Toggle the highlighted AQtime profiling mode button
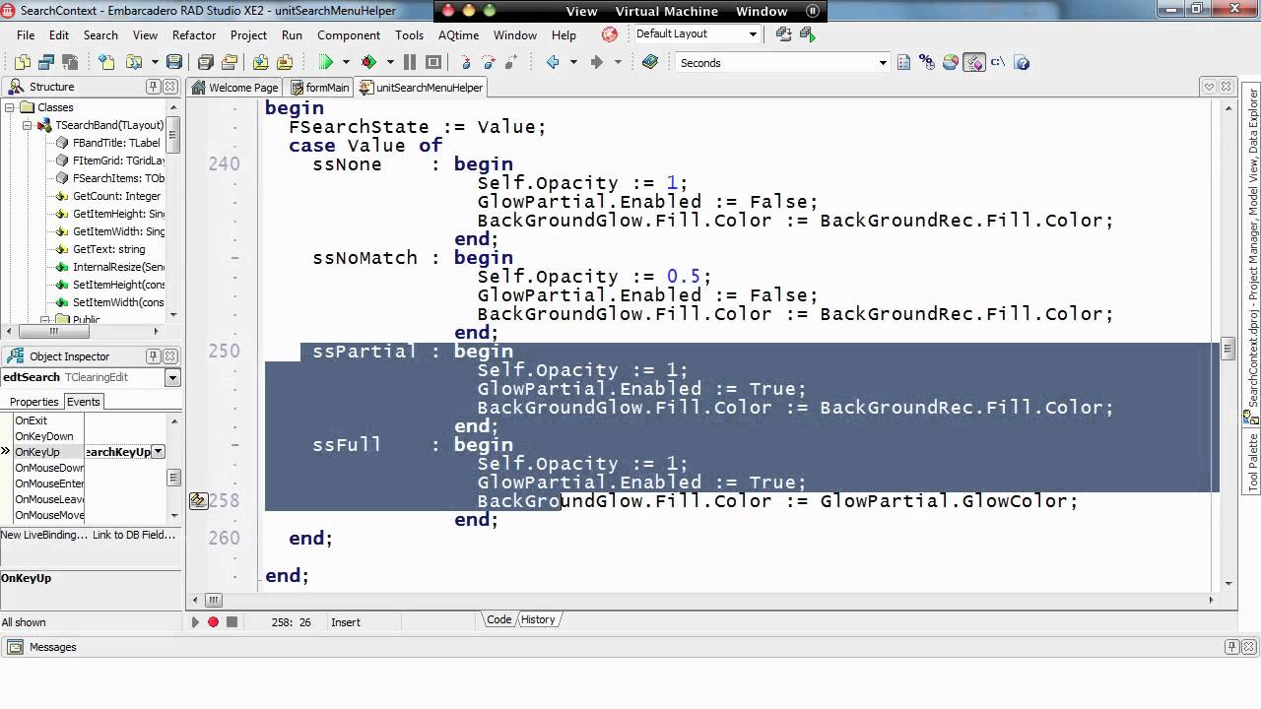This screenshot has width=1261, height=709. [x=974, y=62]
